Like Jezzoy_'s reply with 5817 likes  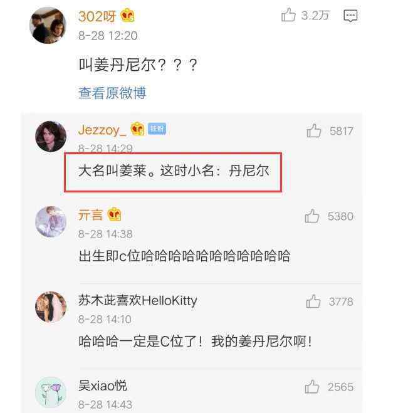(x=314, y=130)
